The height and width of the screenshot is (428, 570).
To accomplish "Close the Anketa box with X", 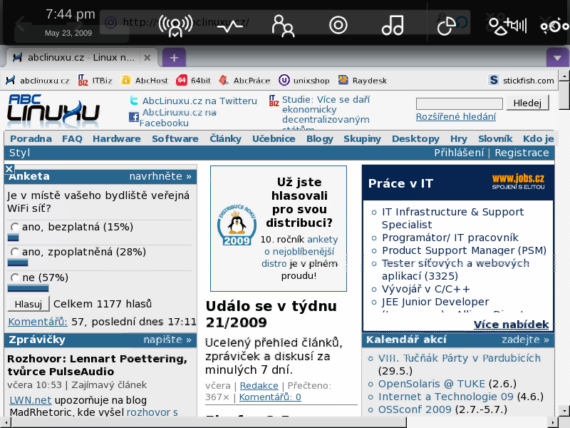I will pos(9,169).
